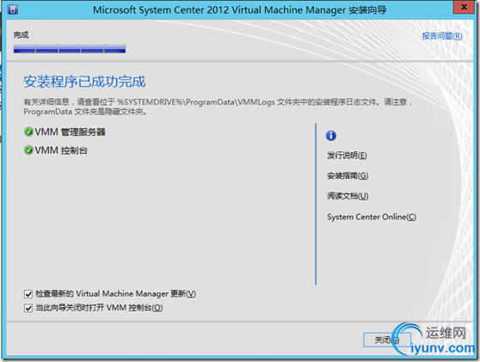Image resolution: width=480 pixels, height=362 pixels.
Task: Open the 阅读文档(U) link
Action: pyautogui.click(x=348, y=196)
